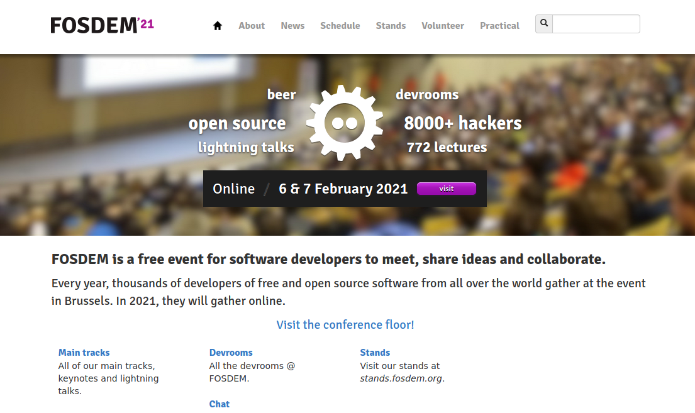Click the 'beer' banner text
The width and height of the screenshot is (695, 413).
(281, 94)
